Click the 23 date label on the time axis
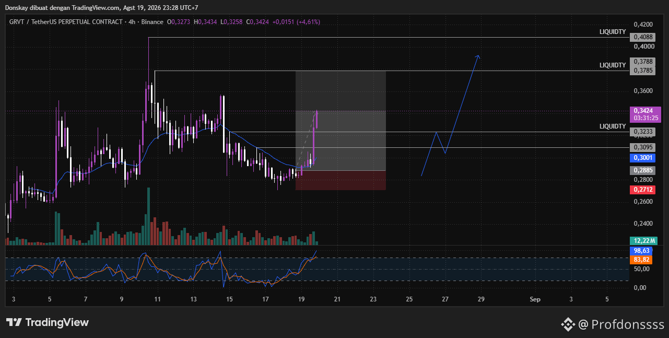 373,299
